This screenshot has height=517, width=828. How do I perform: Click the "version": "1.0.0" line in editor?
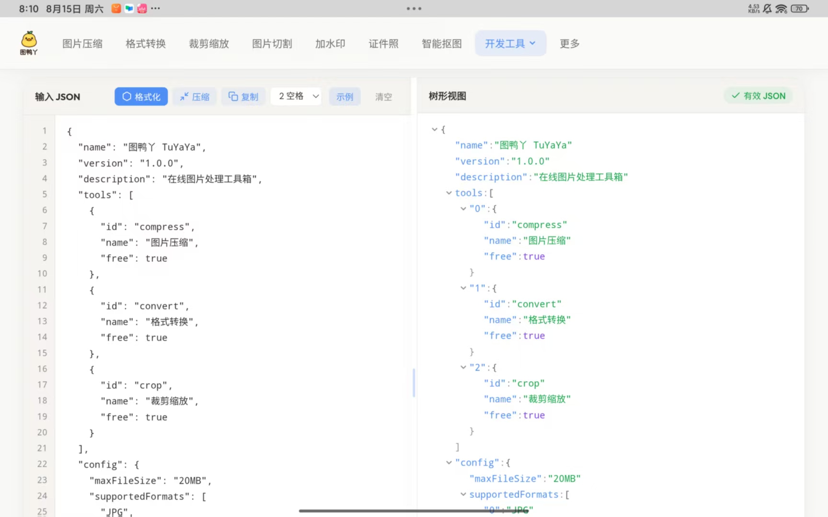tap(131, 163)
